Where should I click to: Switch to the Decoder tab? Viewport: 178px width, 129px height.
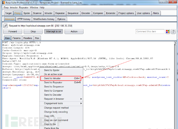coord(86,13)
